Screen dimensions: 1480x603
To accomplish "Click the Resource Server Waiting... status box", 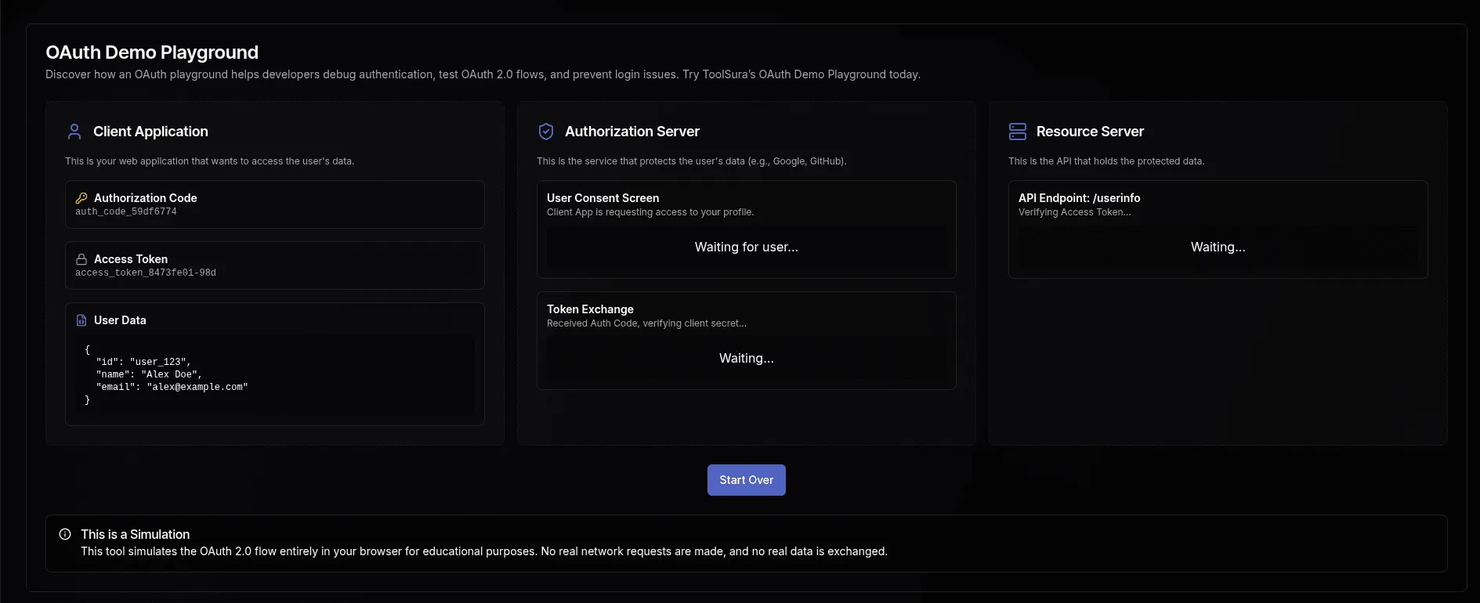I will click(1218, 247).
